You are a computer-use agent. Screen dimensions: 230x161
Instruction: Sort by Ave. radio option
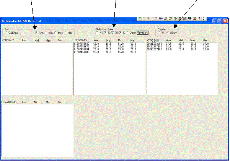[36, 33]
